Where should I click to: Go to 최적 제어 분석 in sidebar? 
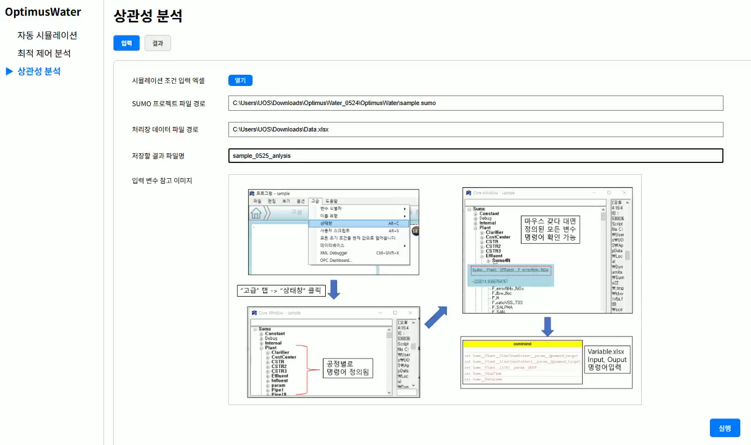coord(44,53)
